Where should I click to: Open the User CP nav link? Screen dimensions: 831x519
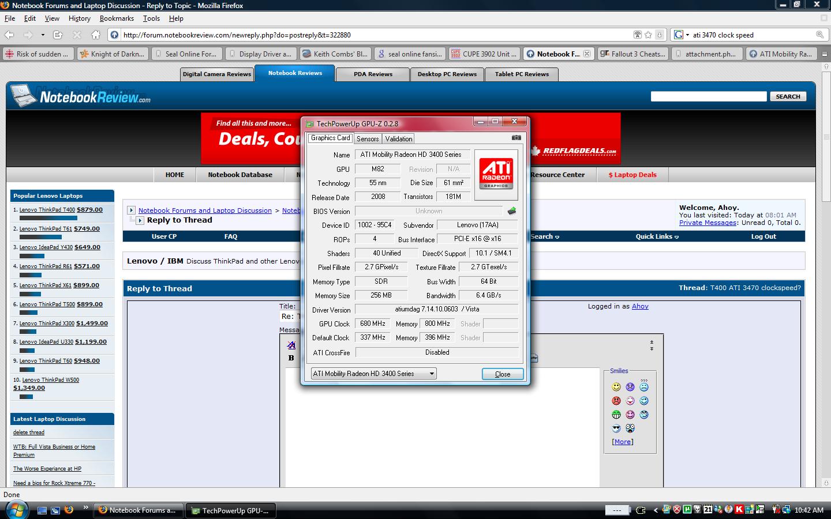(x=164, y=236)
